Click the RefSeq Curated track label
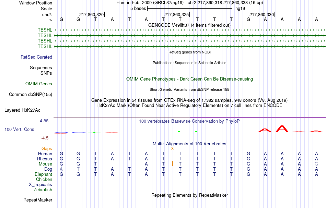 point(36,57)
